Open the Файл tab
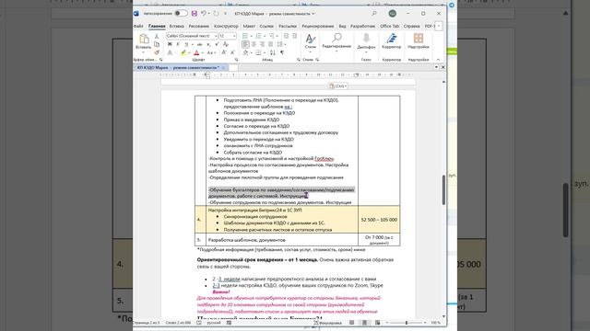This screenshot has width=590, height=331. (138, 27)
